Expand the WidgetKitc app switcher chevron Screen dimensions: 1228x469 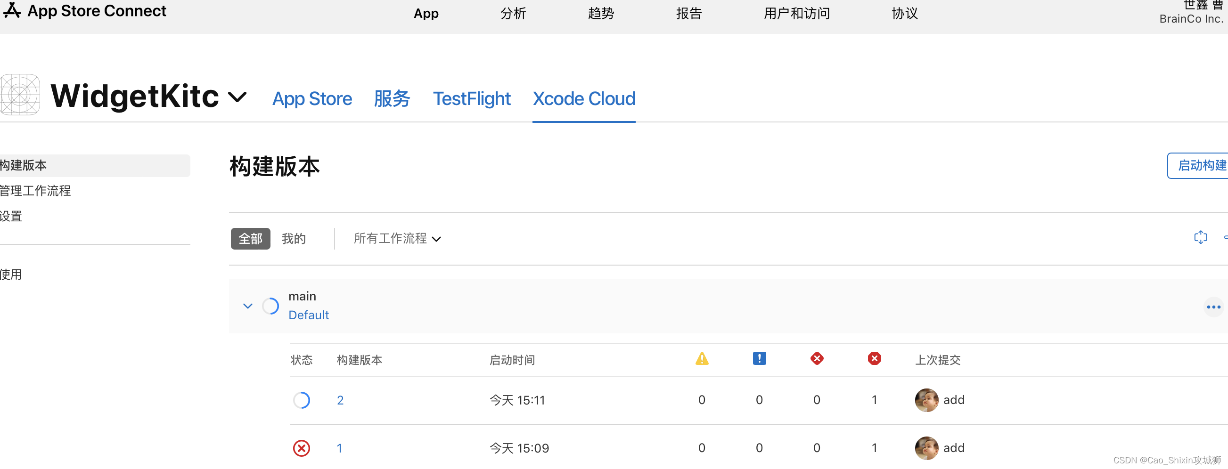click(x=237, y=97)
